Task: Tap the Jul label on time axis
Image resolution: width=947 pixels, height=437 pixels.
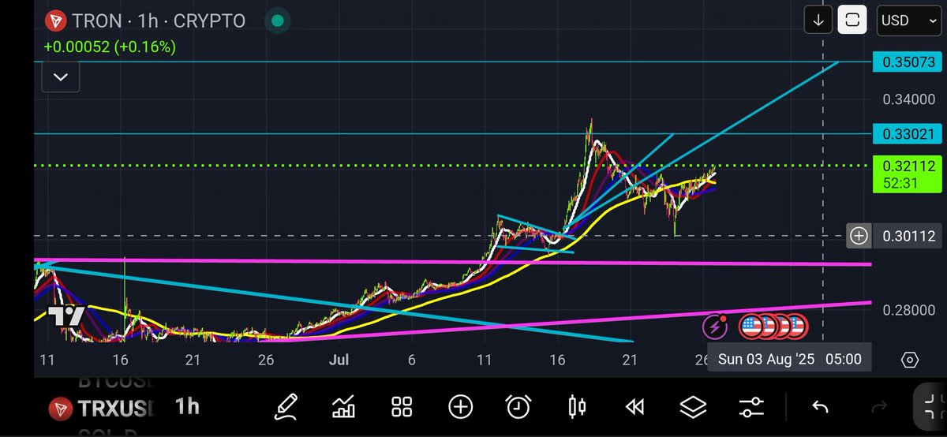Action: point(339,360)
